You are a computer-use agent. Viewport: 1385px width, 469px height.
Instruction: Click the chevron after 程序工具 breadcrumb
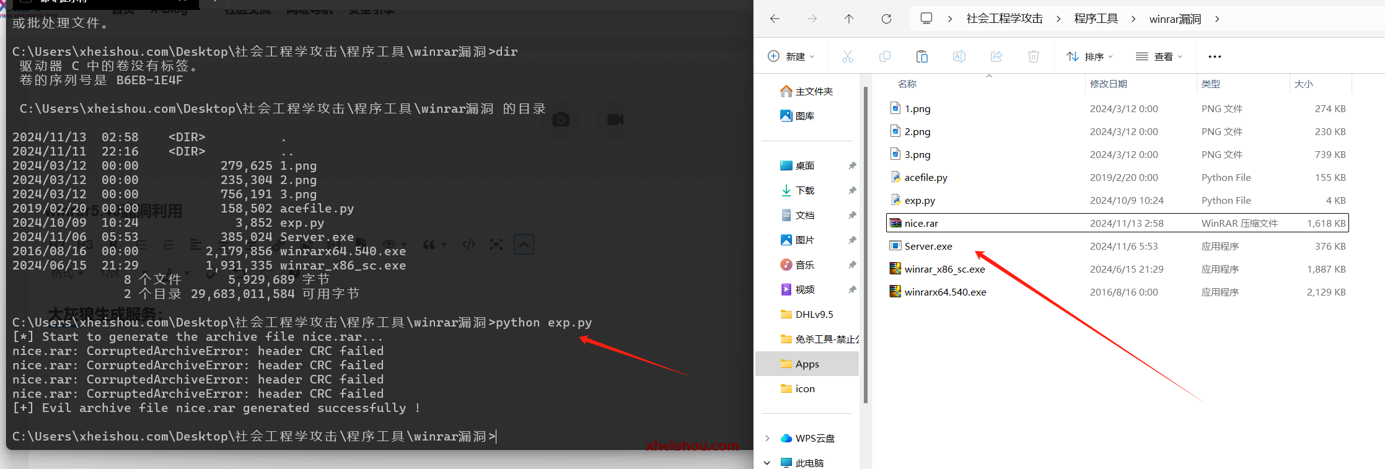[x=1133, y=19]
